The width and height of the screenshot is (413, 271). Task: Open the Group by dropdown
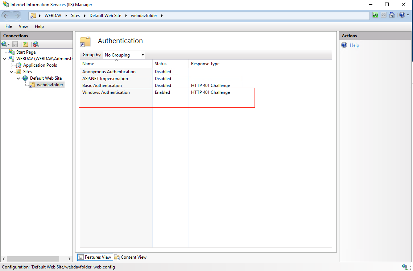124,55
